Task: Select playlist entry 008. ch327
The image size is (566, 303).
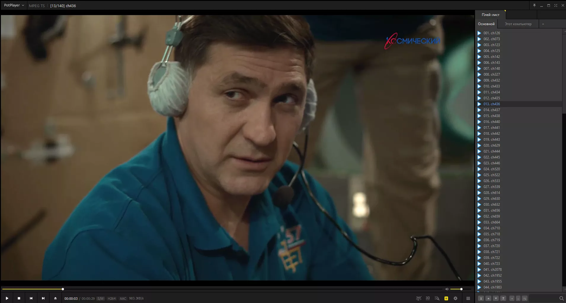Action: 519,74
